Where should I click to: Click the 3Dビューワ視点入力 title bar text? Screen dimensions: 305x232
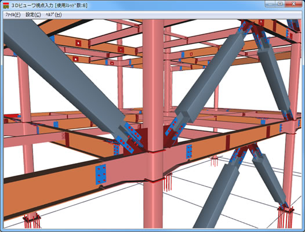point(32,5)
